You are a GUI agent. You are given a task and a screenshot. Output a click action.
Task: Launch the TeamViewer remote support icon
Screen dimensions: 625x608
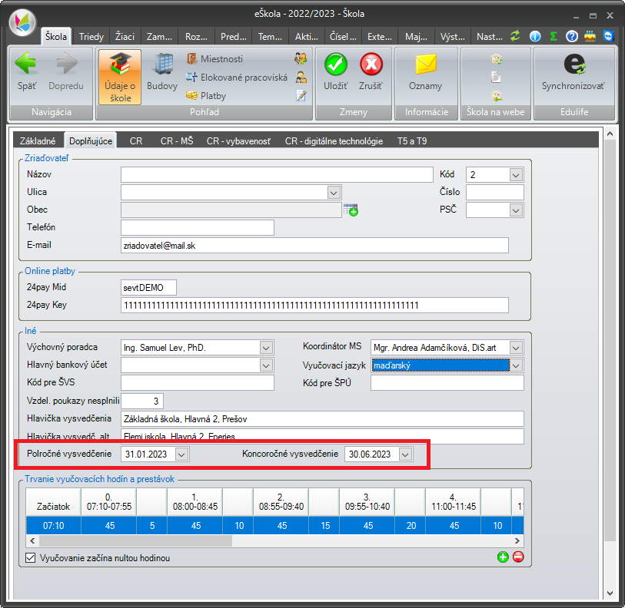(608, 36)
